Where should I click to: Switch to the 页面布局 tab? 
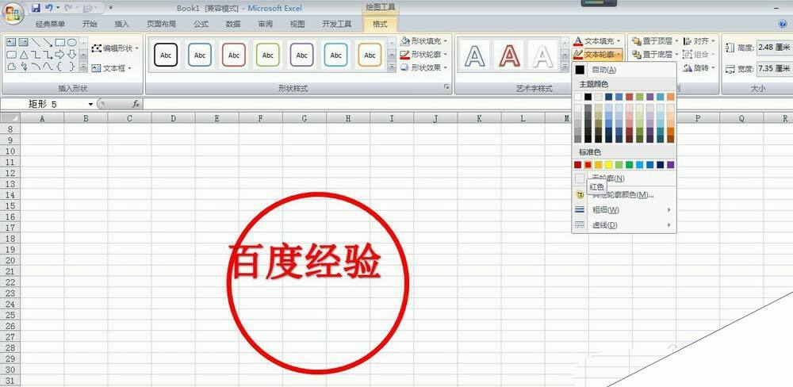coord(161,24)
